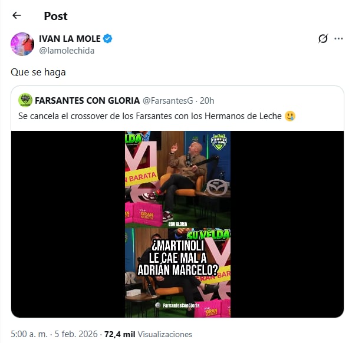352x343 pixels.
Task: Click the FarsantesConGloria watermark in video
Action: pos(178,305)
